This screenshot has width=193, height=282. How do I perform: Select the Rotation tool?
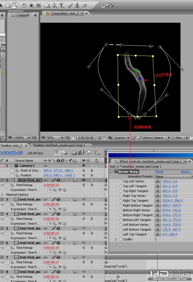pos(24,6)
